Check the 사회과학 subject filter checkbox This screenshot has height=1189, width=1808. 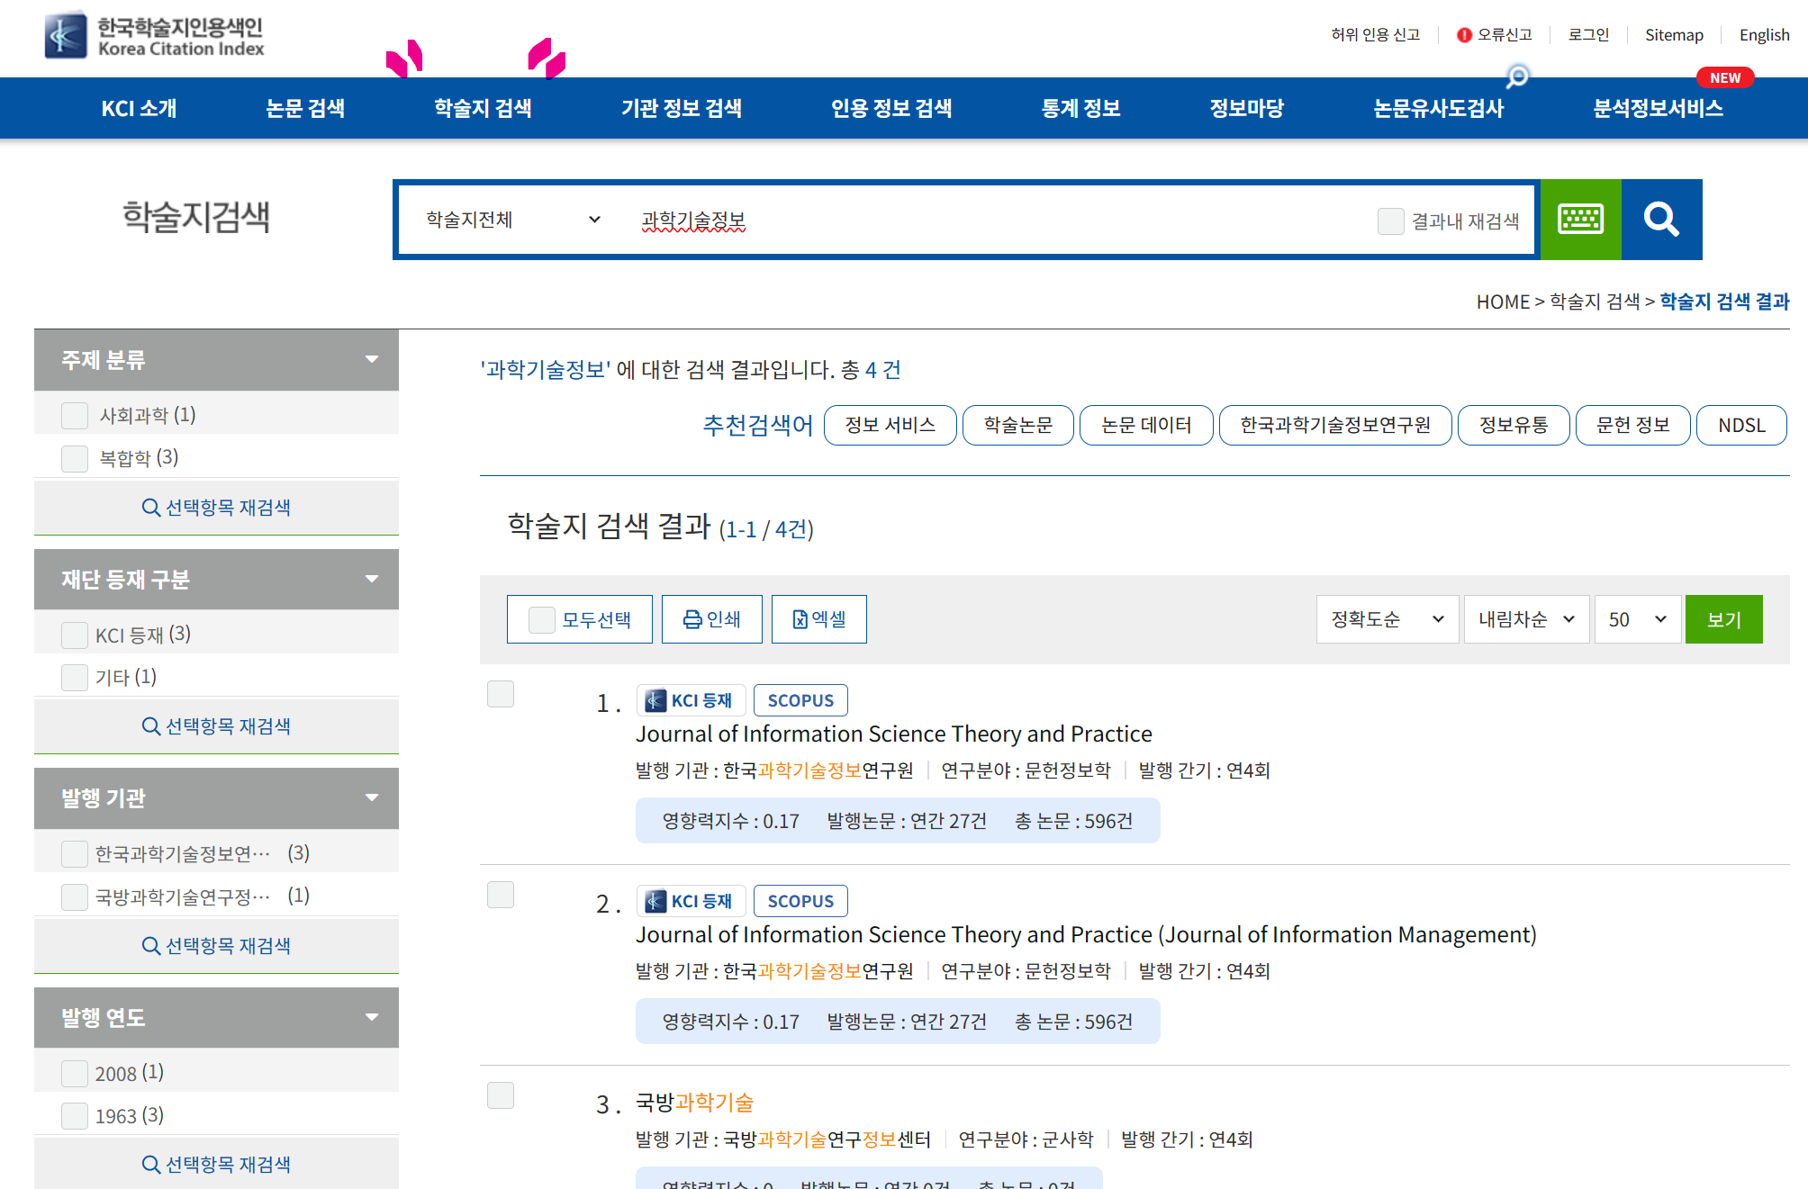tap(73, 415)
